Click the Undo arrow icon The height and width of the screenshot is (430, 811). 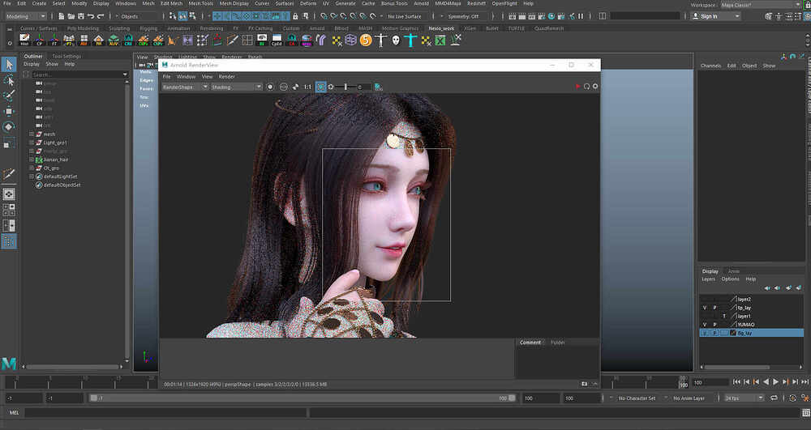coord(91,16)
